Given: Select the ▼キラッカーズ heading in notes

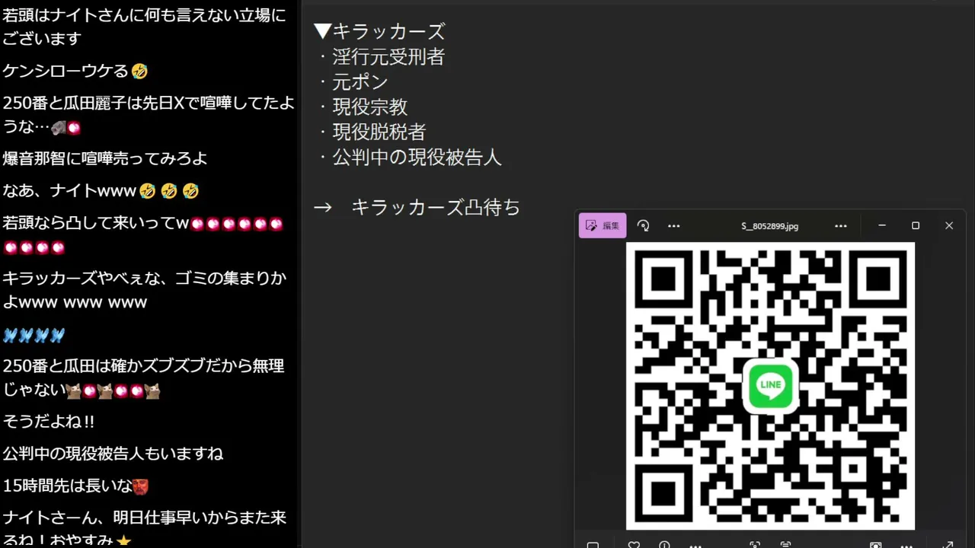Looking at the screenshot, I should [x=379, y=31].
